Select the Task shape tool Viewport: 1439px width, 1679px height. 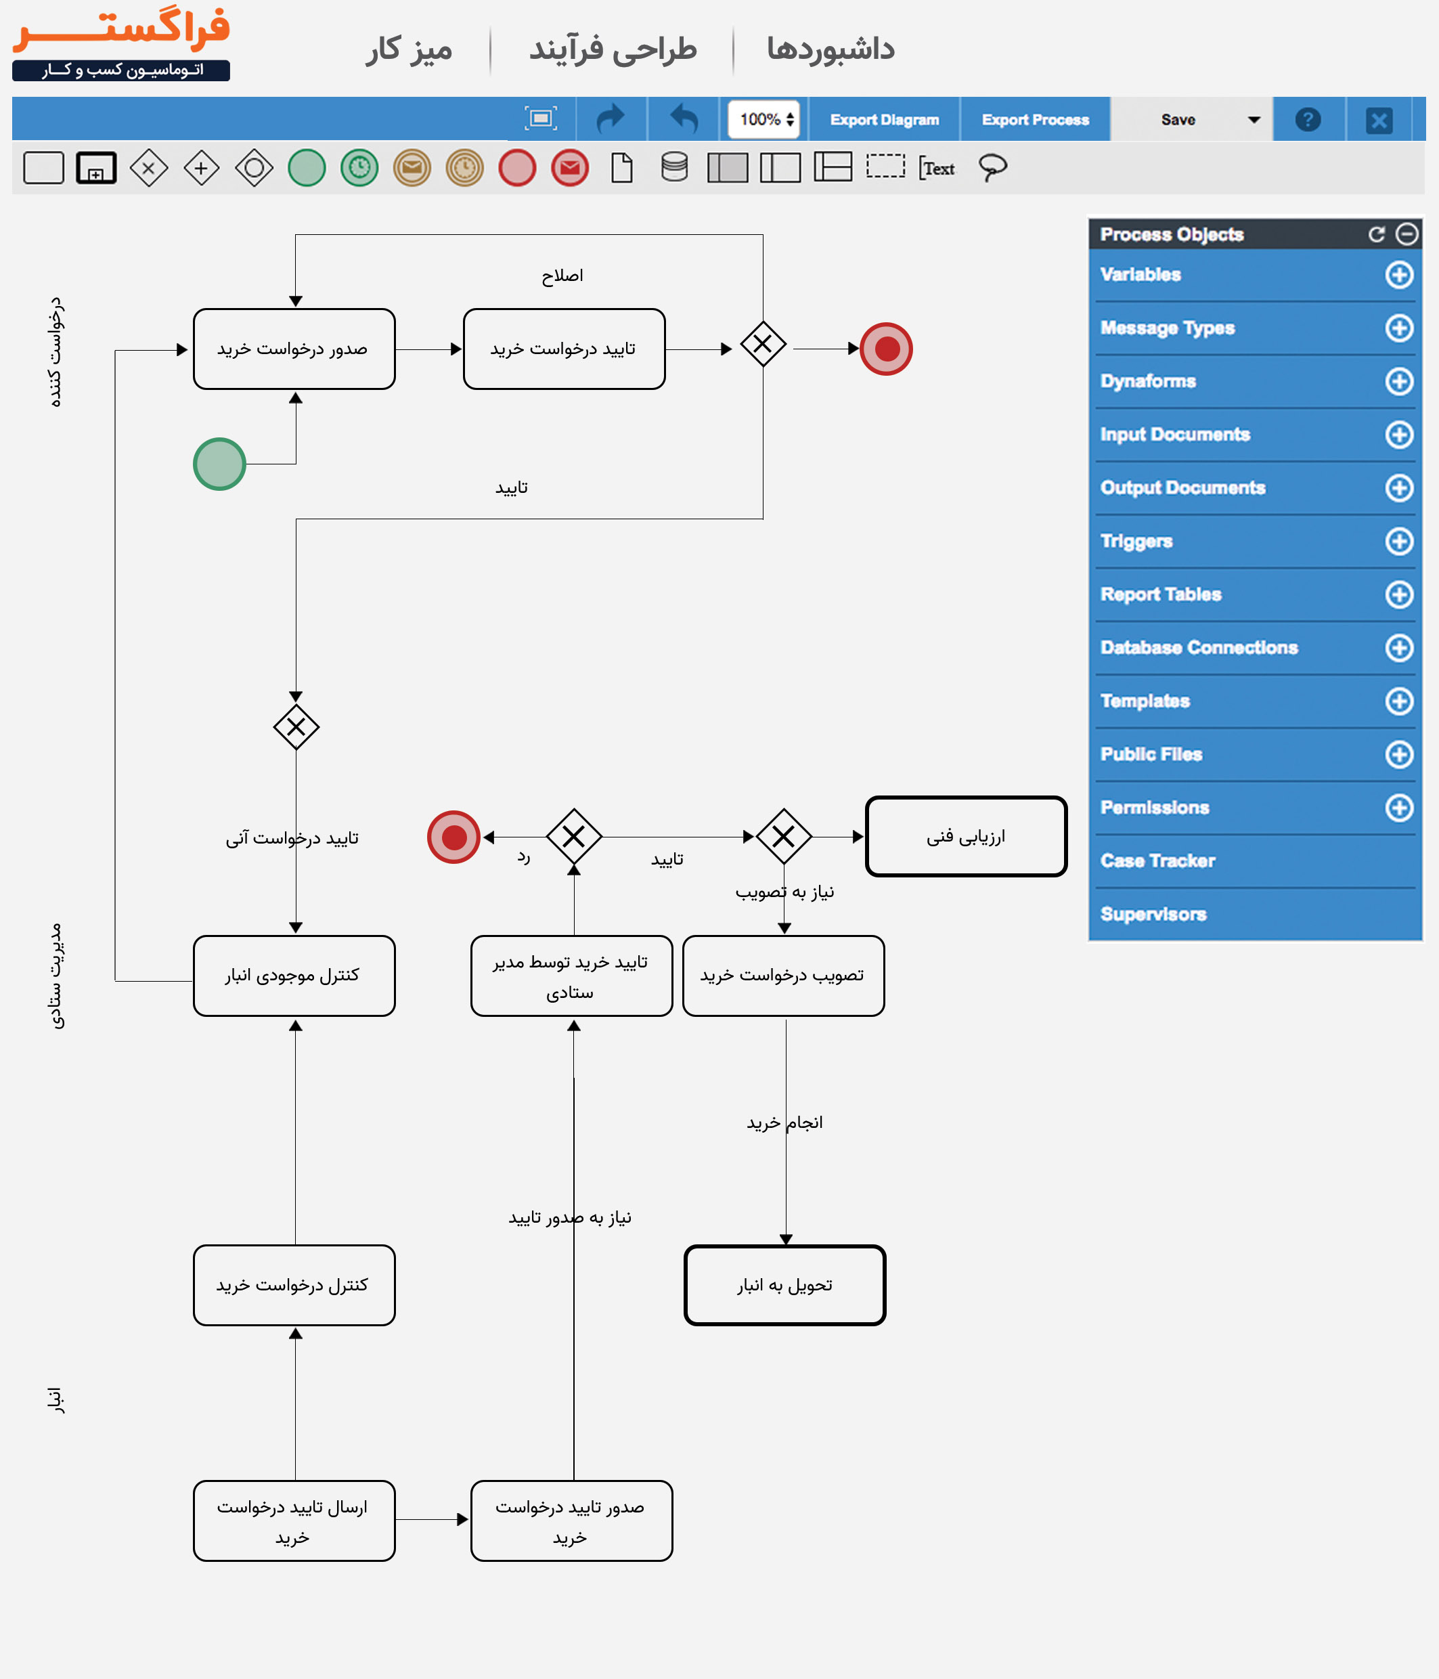(x=45, y=168)
